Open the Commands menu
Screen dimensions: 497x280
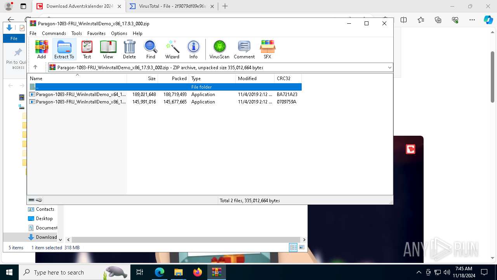(54, 33)
